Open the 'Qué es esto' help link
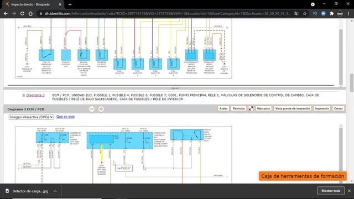Image resolution: width=354 pixels, height=199 pixels. [x=65, y=117]
